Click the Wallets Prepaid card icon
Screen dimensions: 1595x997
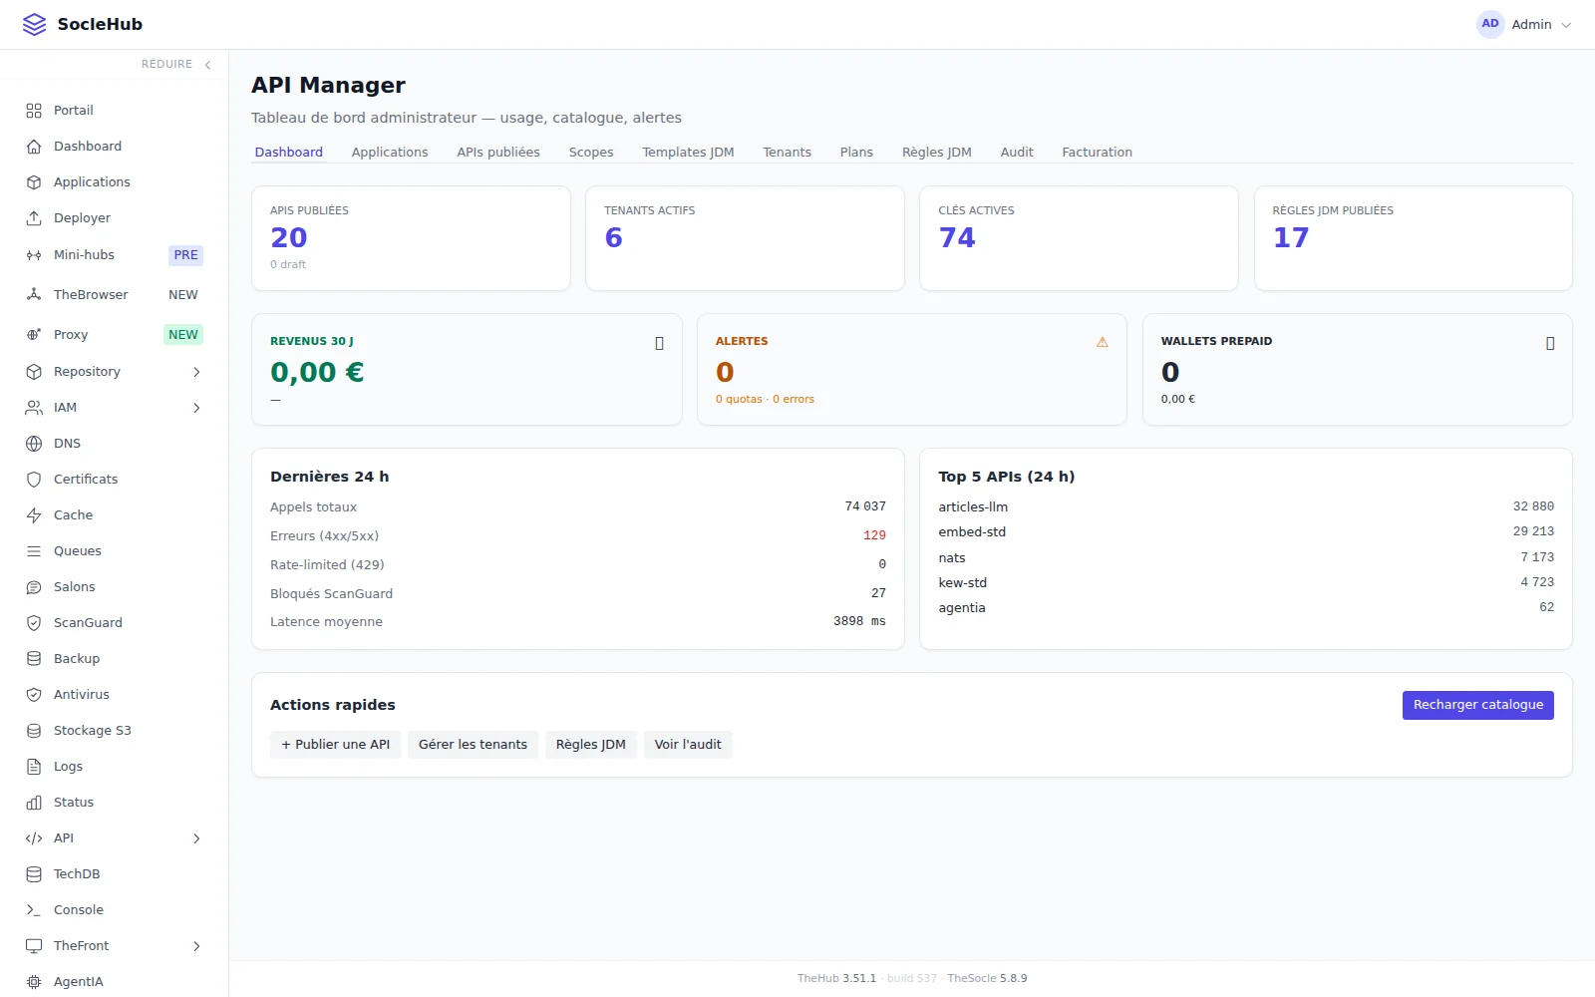click(1550, 343)
